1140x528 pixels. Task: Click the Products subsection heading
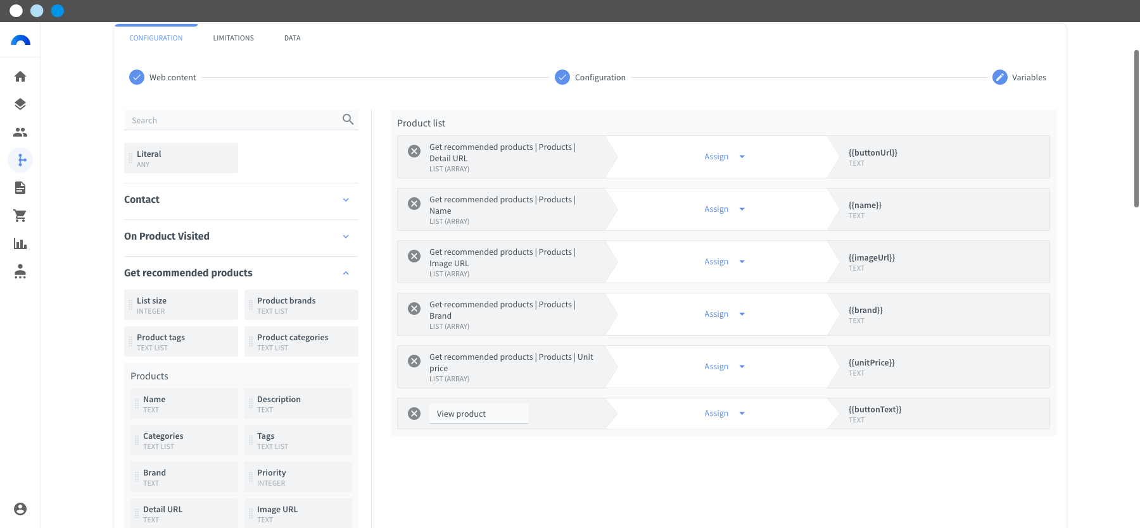(x=149, y=376)
